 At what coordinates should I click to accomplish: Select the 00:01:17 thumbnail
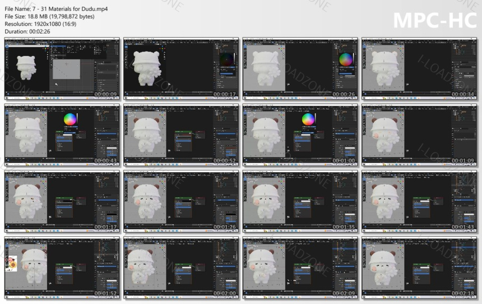62,201
